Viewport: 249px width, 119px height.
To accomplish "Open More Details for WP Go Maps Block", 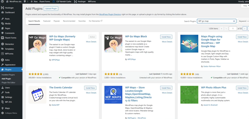I will tap(167, 42).
